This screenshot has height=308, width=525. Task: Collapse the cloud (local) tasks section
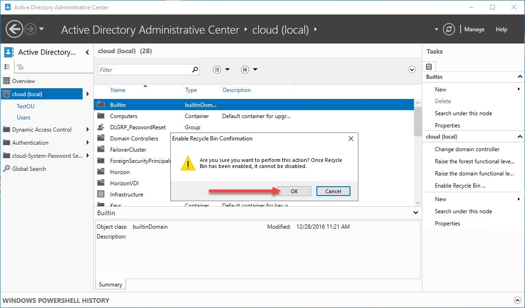pos(520,137)
